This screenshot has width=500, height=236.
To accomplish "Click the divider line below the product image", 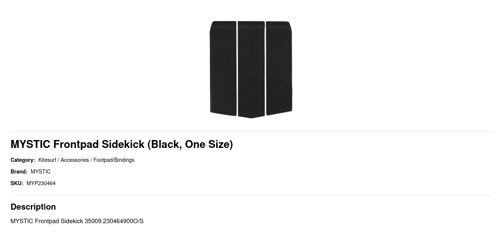I will click(x=251, y=131).
